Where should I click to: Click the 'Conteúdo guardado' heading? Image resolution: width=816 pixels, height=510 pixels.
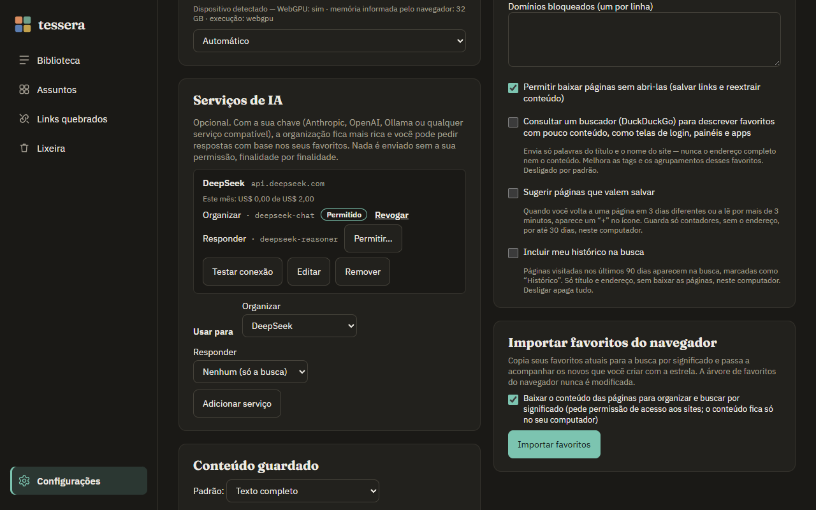256,466
